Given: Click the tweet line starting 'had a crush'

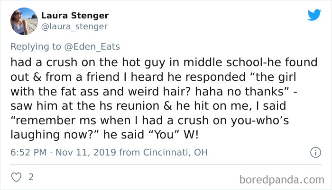Looking at the screenshot, I should tap(164, 62).
